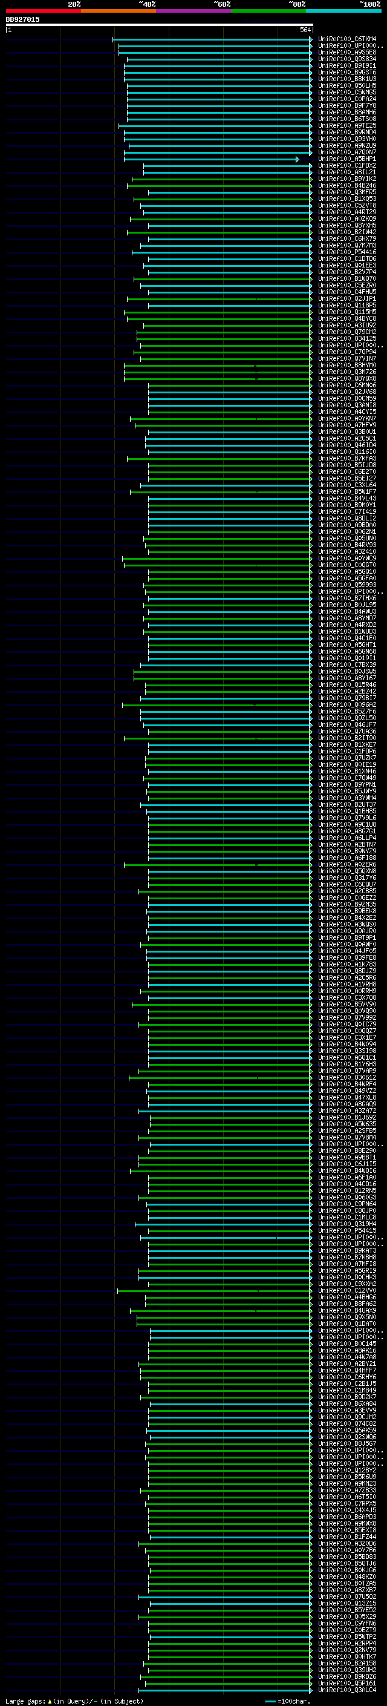Click the red 20% identity legend segment
This screenshot has height=1706, width=387.
(x=43, y=11)
